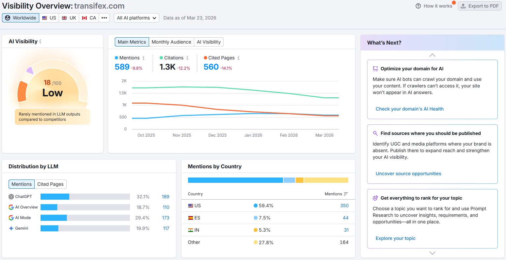Click the info icon next to Cited Pages
Image resolution: width=506 pixels, height=260 pixels.
coord(238,58)
